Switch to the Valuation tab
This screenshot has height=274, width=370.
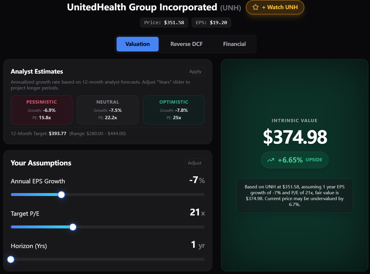click(x=137, y=44)
